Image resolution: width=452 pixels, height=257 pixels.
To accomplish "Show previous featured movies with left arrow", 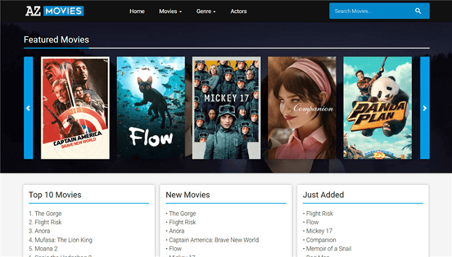I will [28, 108].
